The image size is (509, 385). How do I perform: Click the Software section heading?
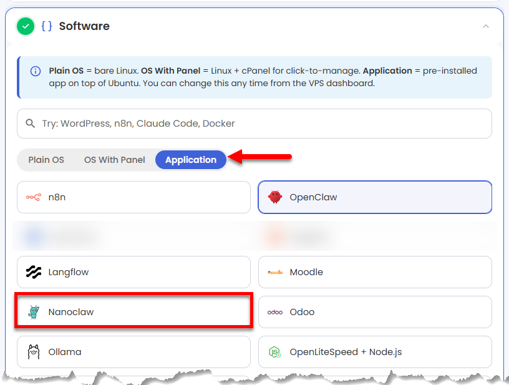[84, 26]
